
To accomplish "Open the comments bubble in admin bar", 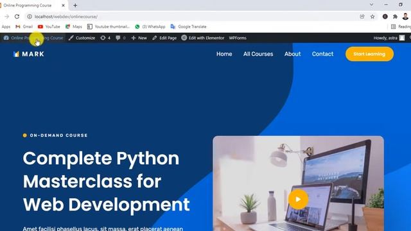I will coord(121,38).
